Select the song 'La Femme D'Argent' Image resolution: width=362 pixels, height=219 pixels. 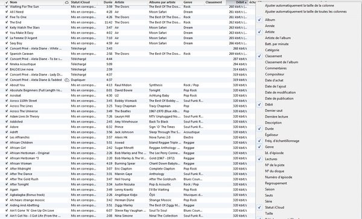point(24,38)
